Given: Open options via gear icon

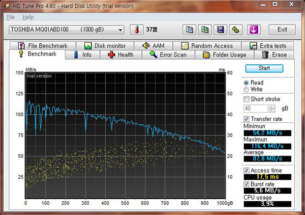Looking at the screenshot, I should 235,30.
